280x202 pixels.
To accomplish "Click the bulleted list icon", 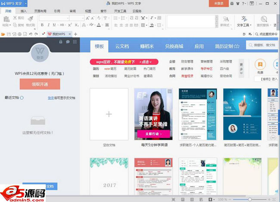I will coord(115,18).
